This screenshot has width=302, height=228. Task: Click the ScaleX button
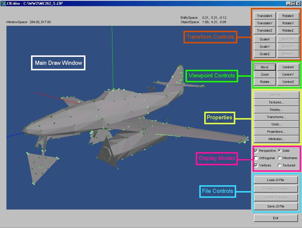tap(265, 39)
